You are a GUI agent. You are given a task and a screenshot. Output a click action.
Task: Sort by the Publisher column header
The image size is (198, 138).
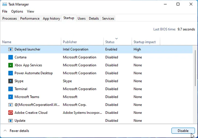coord(82,42)
